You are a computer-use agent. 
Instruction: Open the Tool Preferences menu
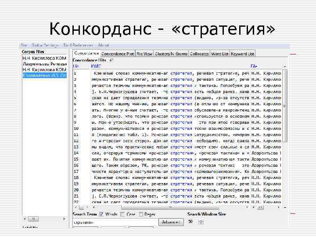(x=78, y=45)
